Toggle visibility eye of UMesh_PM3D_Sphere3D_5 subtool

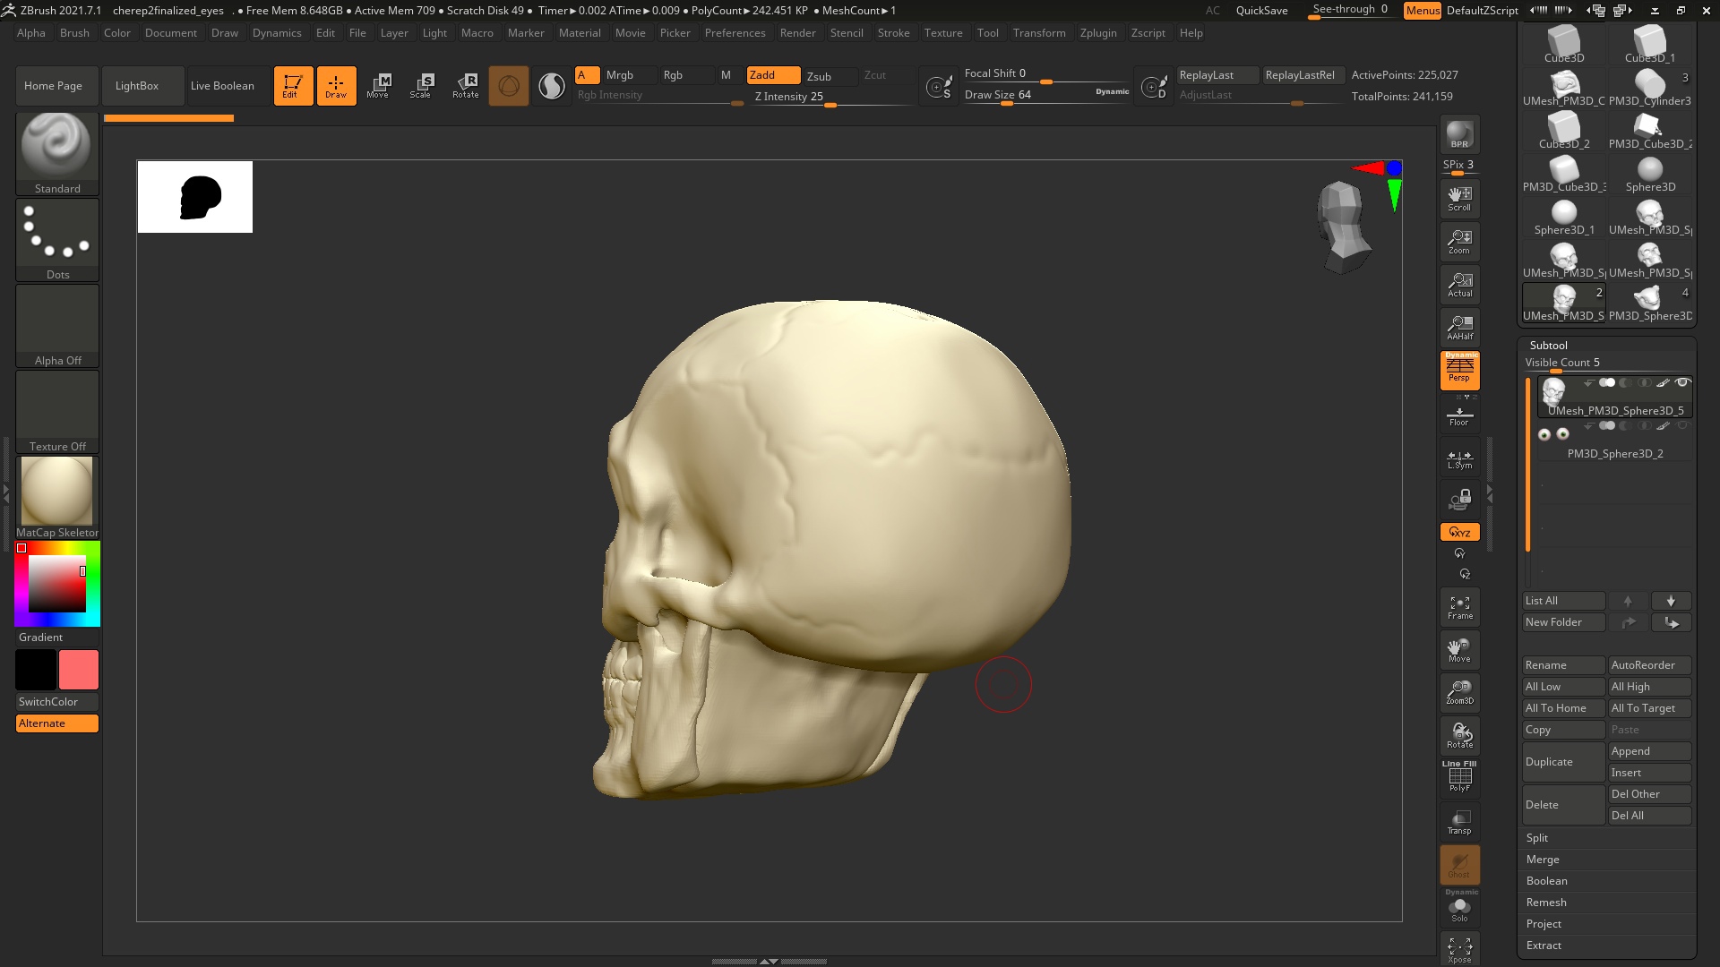pyautogui.click(x=1682, y=382)
